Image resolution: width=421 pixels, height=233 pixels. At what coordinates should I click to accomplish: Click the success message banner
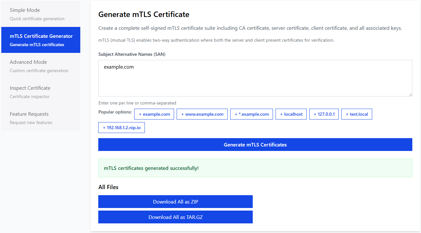255,168
